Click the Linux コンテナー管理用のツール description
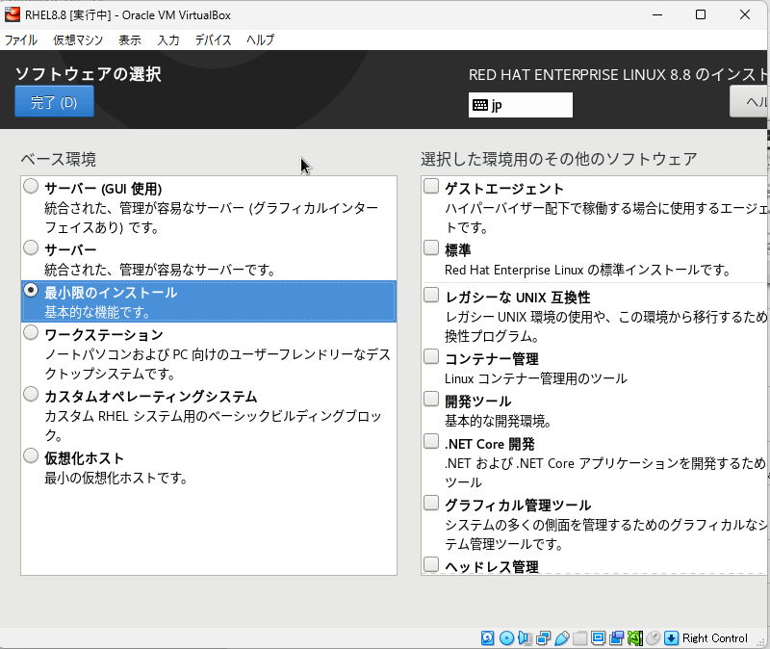Image resolution: width=770 pixels, height=649 pixels. 536,378
